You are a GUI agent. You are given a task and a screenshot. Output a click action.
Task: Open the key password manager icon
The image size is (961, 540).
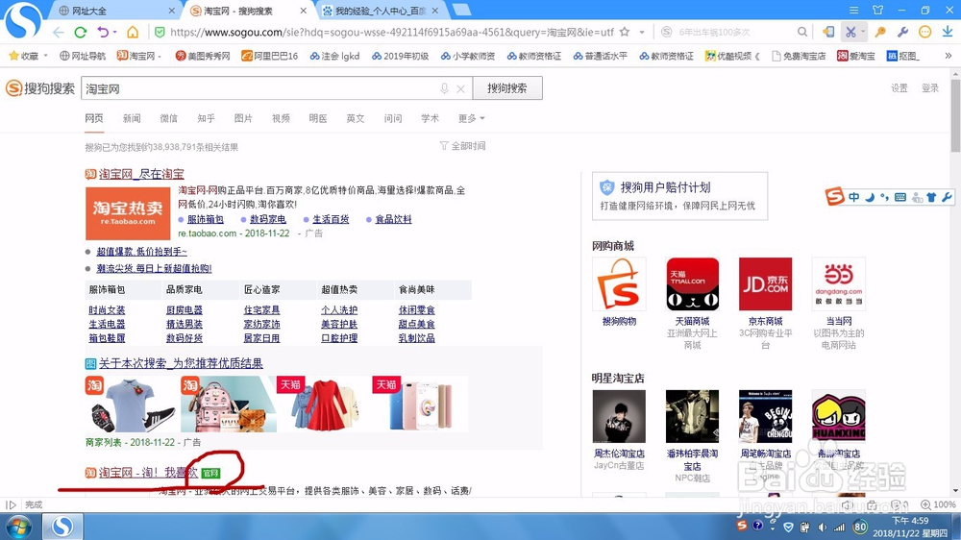[880, 32]
